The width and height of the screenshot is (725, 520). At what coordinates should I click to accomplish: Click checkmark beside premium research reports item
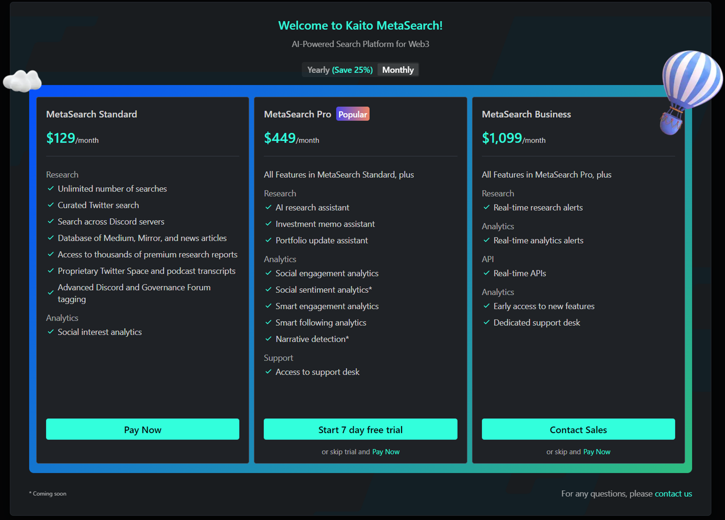51,254
